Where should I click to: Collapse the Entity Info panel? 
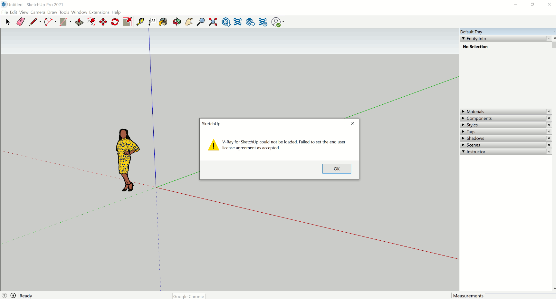(463, 39)
